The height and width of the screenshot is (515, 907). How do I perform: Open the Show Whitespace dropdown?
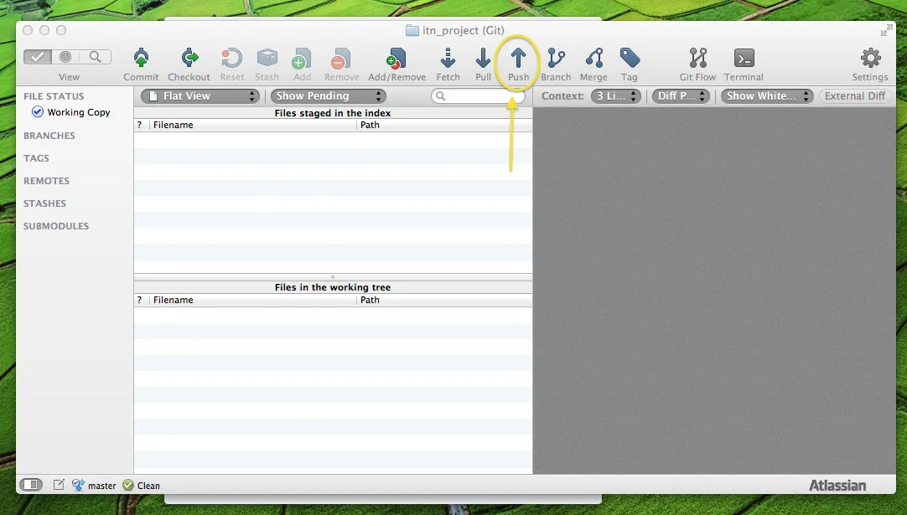(x=767, y=96)
